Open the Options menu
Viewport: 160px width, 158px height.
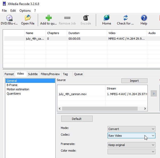point(25,11)
